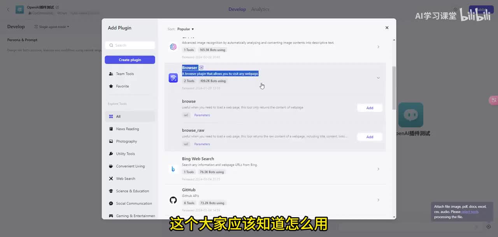Click the GPT4V plugin OpenAI icon

coord(173,47)
